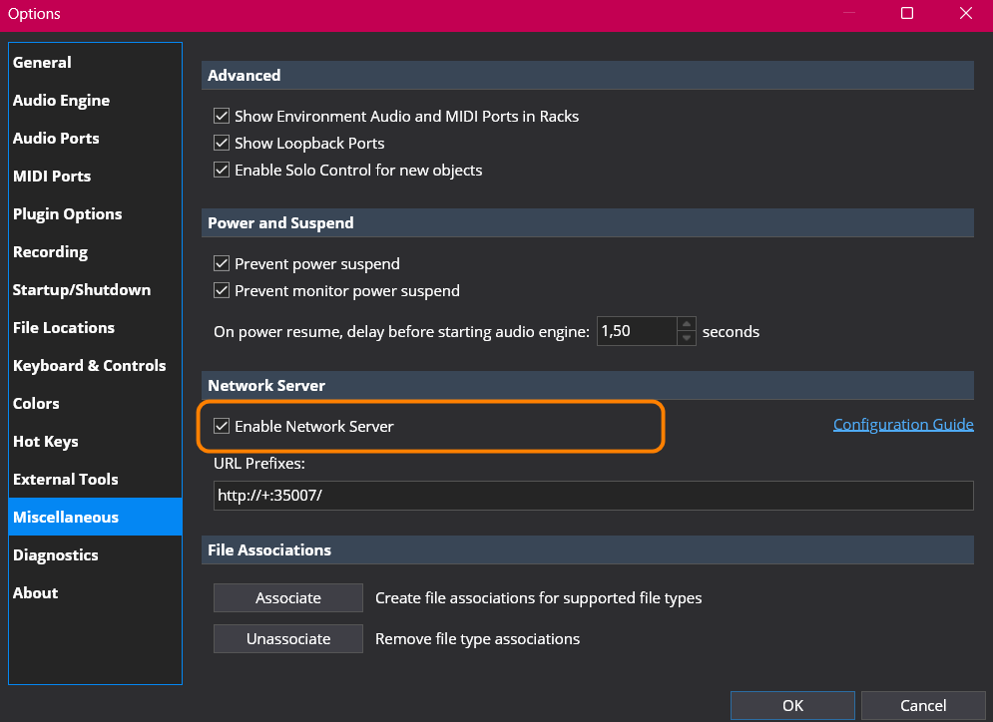993x722 pixels.
Task: Confirm options with the OK button
Action: tap(792, 706)
